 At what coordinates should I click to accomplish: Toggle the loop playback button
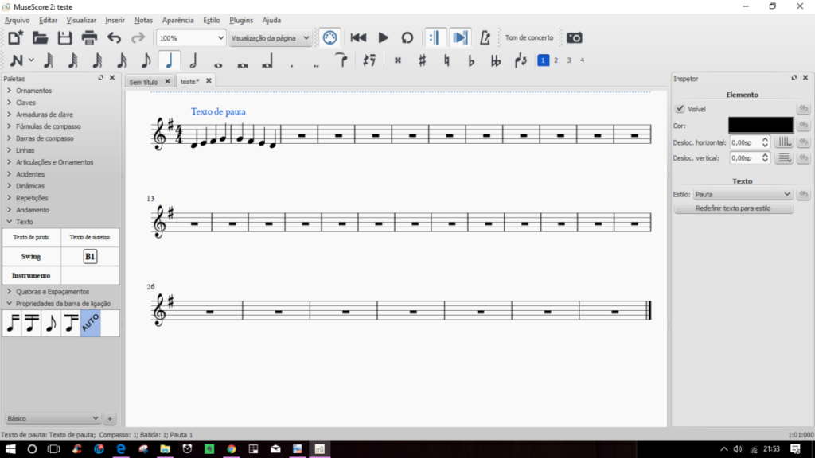[x=407, y=37]
